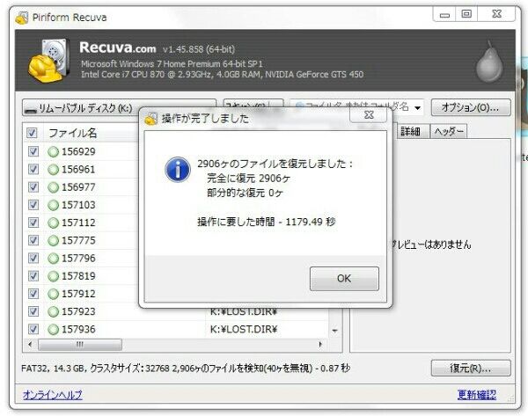Click green status circle of file 157912

53,294
